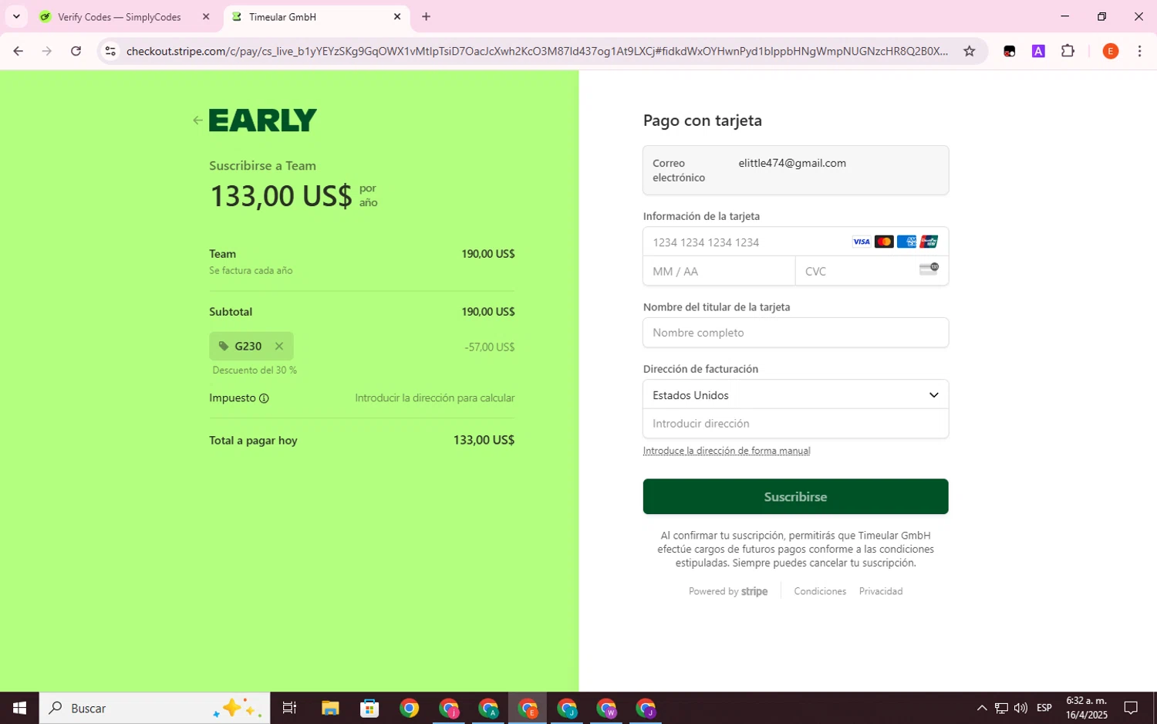Open the plain Chrome taskbar icon
The width and height of the screenshot is (1157, 724).
coord(409,708)
